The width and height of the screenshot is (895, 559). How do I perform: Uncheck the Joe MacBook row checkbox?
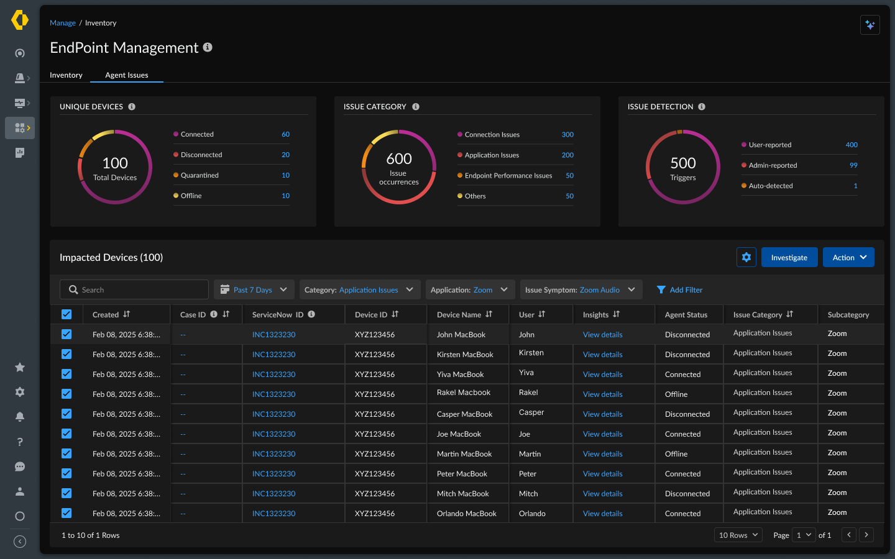pos(67,434)
